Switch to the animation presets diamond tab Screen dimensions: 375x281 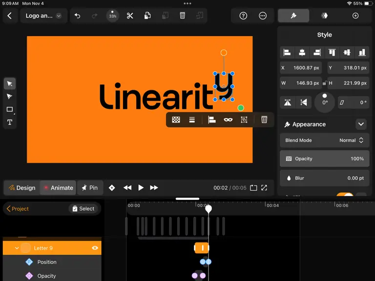[x=325, y=16]
